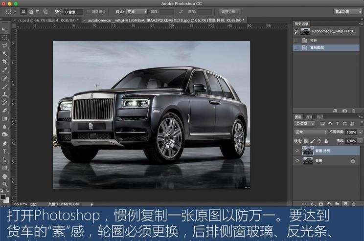Screen dimensions: 364x241
Task: Reset default foreground and background colors
Action: click(2, 191)
